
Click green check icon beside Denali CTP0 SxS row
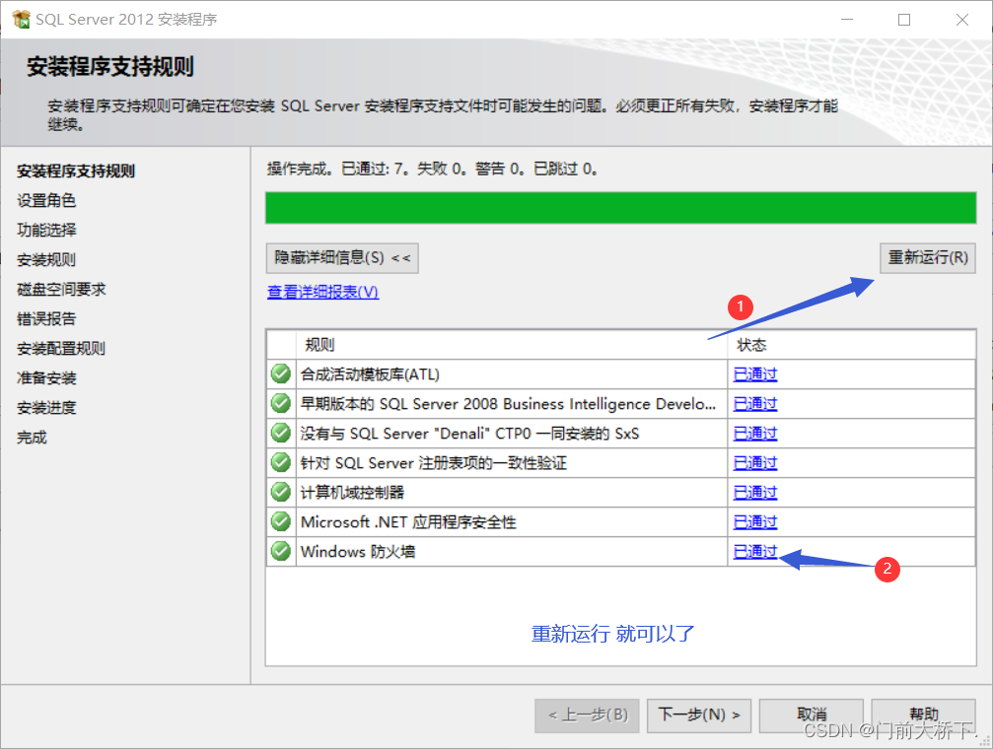tap(281, 433)
